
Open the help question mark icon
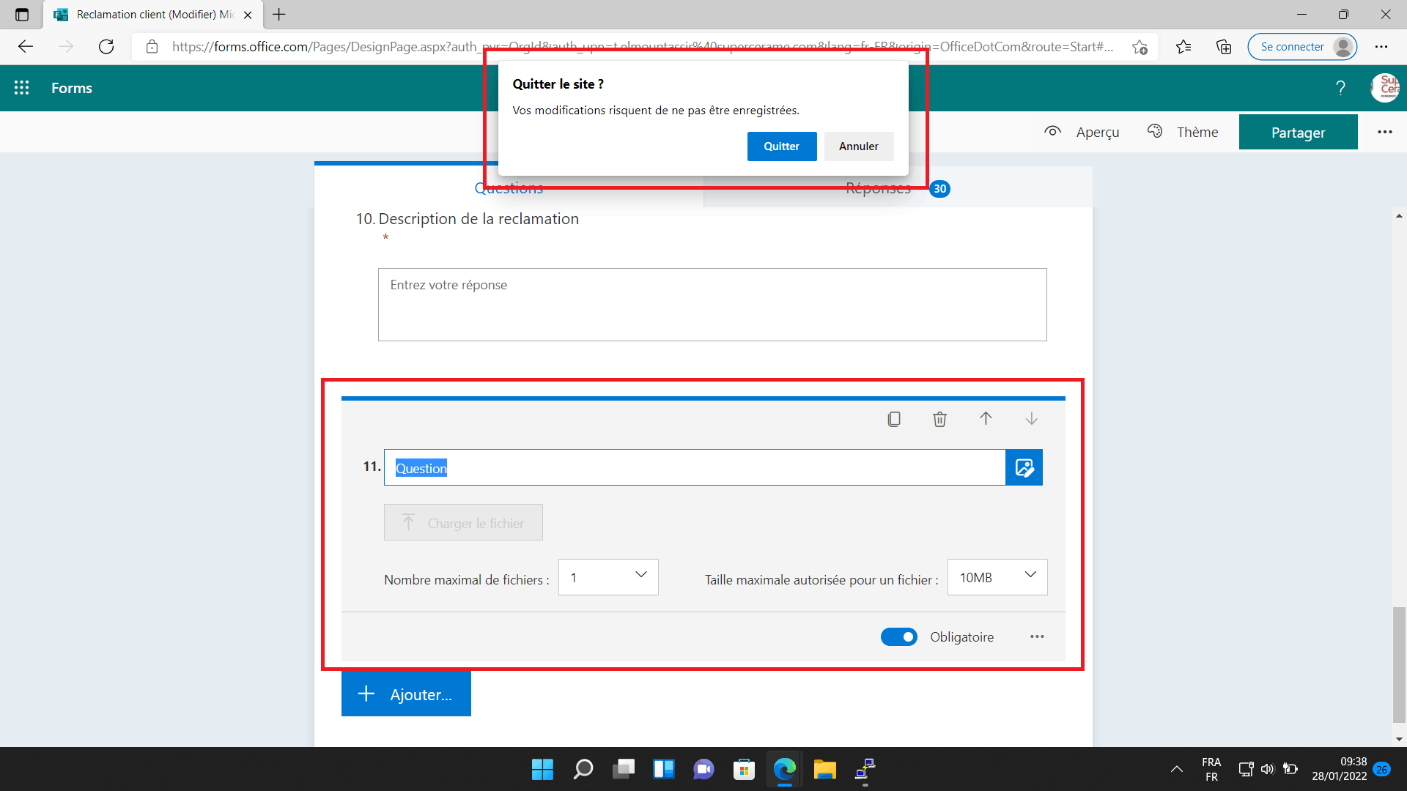(1340, 88)
